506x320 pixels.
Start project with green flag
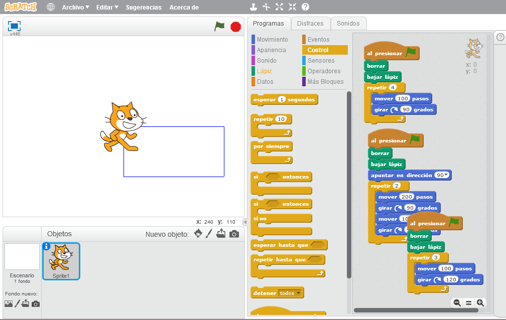(219, 27)
